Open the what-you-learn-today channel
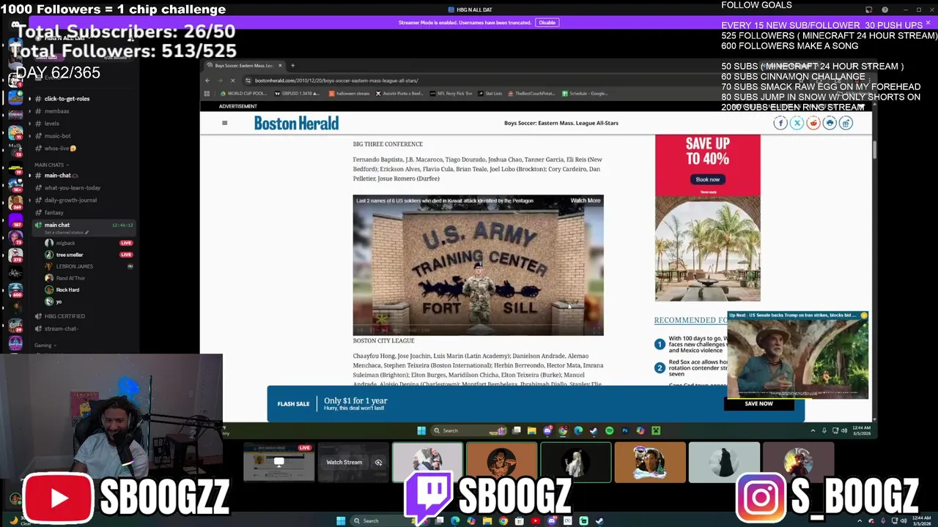 coord(72,188)
